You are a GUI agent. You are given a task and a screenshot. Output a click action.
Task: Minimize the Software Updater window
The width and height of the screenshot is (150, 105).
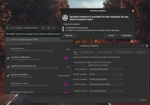pos(129,11)
